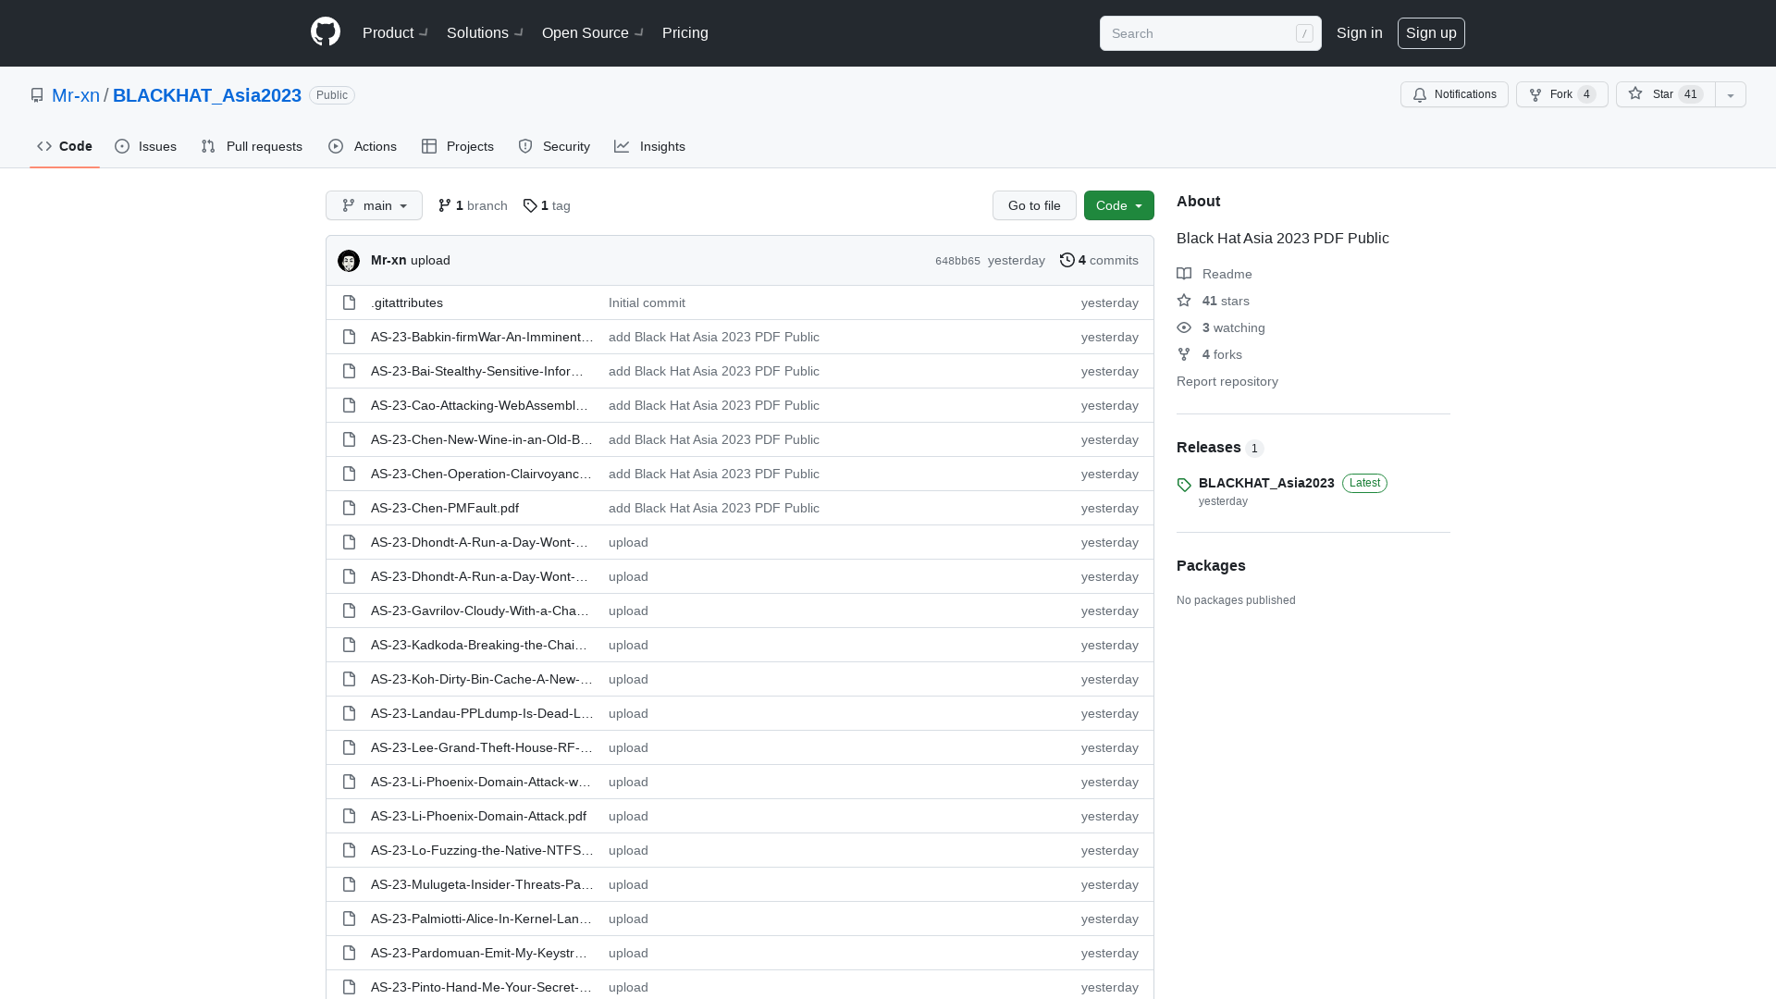1776x999 pixels.
Task: Open AS-23-Cao-Attacking-WebAssembly file
Action: 480,405
